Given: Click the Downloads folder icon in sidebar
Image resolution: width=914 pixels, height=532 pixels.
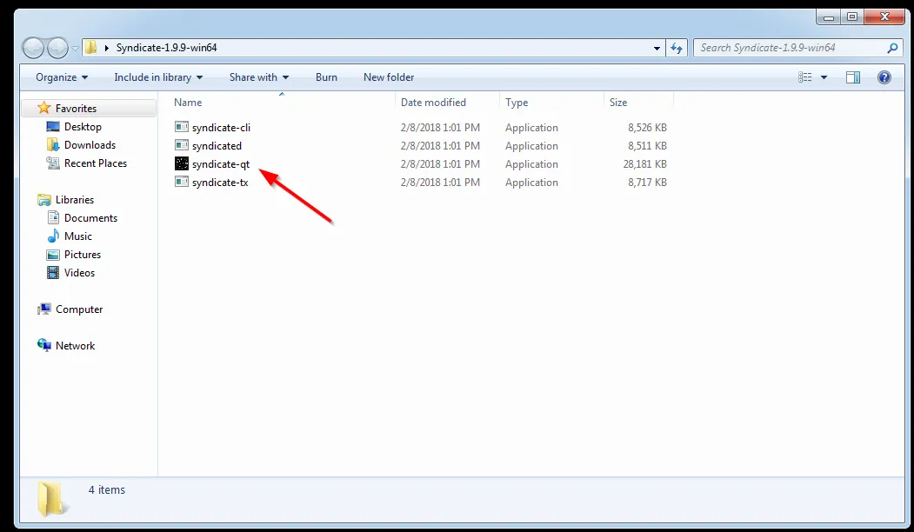Looking at the screenshot, I should pos(53,144).
